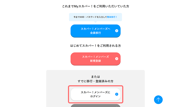Click the または label in gray panel
This screenshot has height=107, width=191.
coord(95,77)
